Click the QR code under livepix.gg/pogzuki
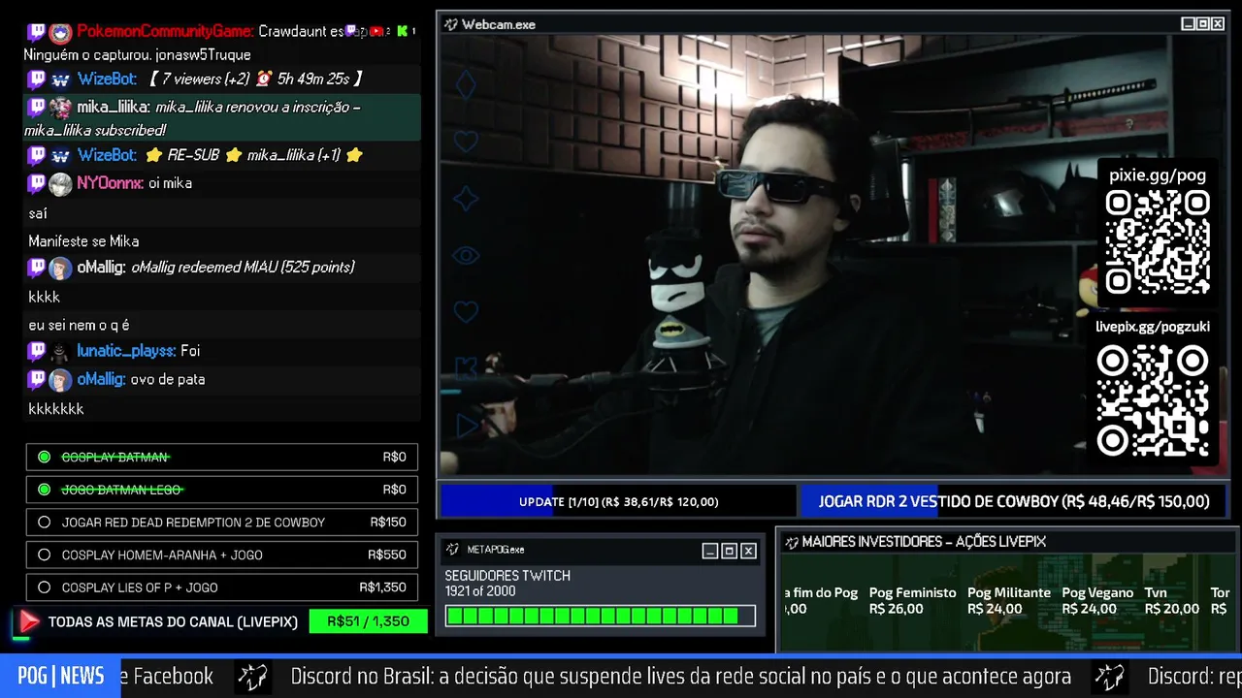The width and height of the screenshot is (1242, 698). pos(1153,399)
